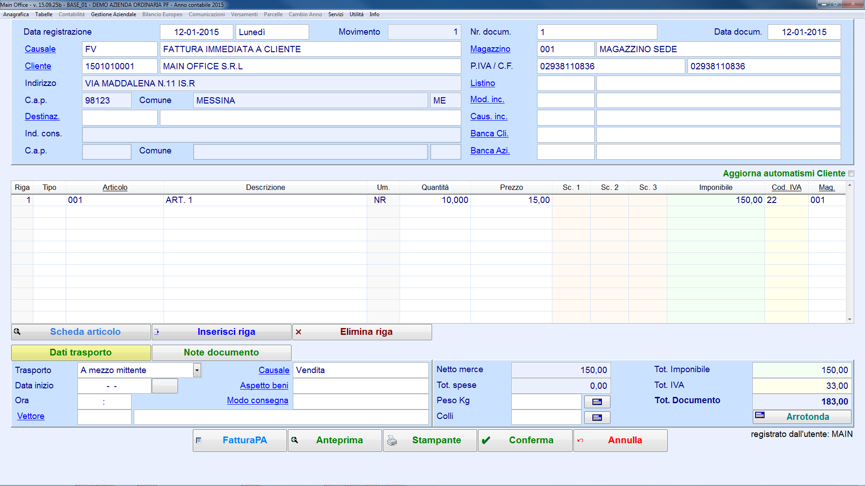Click the Ora time field
This screenshot has width=865, height=486.
coord(104,402)
